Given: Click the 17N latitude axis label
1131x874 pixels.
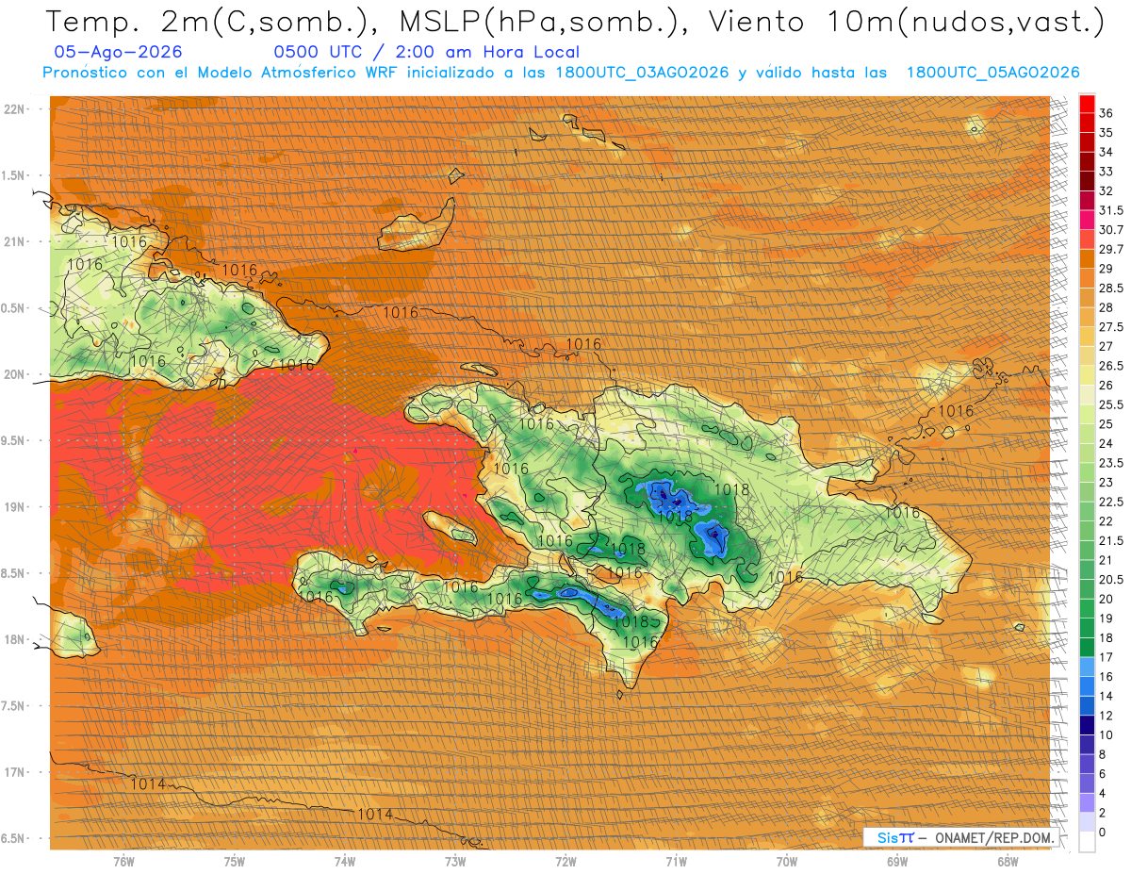Looking at the screenshot, I should tap(14, 772).
